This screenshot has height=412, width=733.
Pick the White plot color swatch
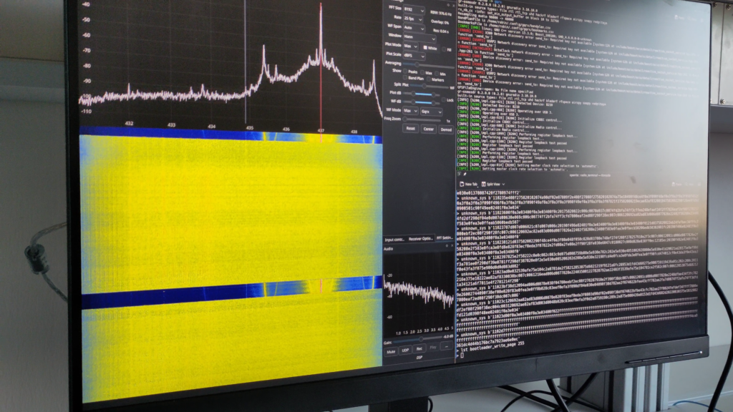pos(425,48)
